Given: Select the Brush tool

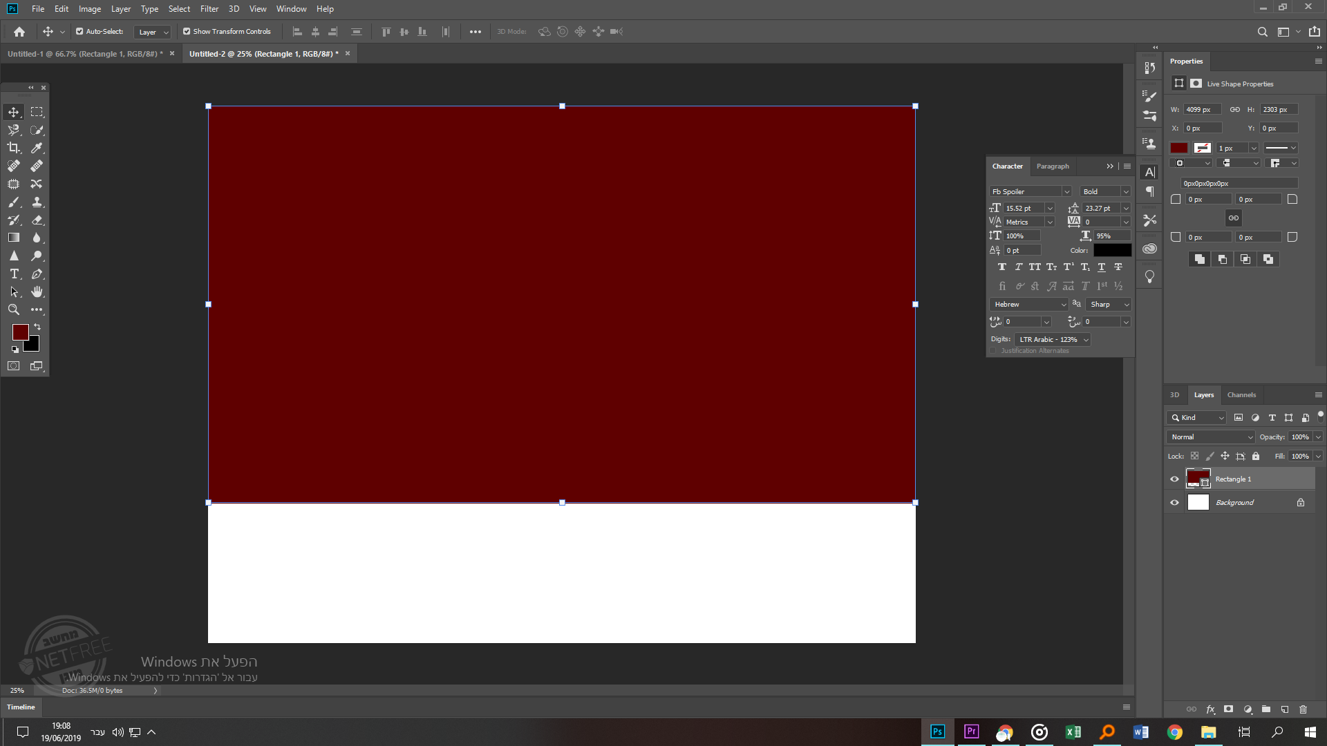Looking at the screenshot, I should (x=13, y=202).
